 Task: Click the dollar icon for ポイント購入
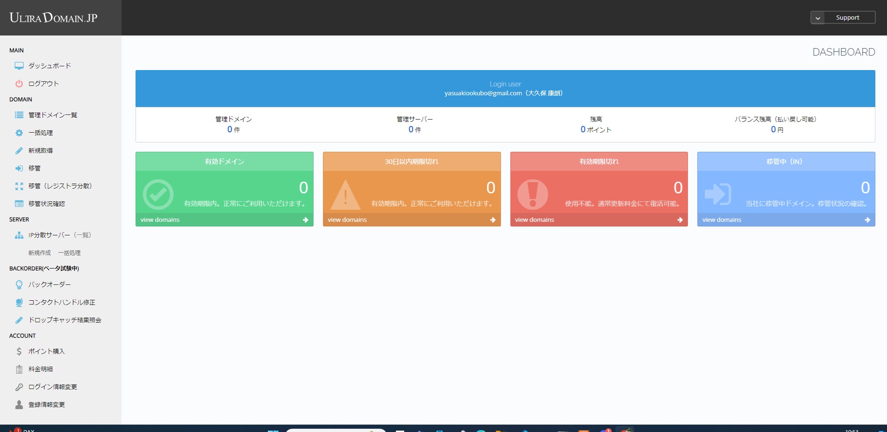19,351
